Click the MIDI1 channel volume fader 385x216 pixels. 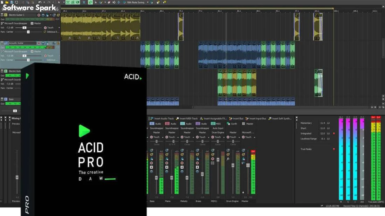pos(218,160)
